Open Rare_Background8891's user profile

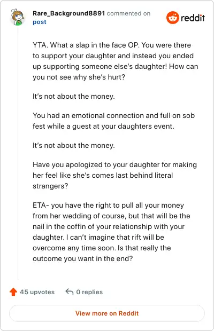(x=68, y=13)
